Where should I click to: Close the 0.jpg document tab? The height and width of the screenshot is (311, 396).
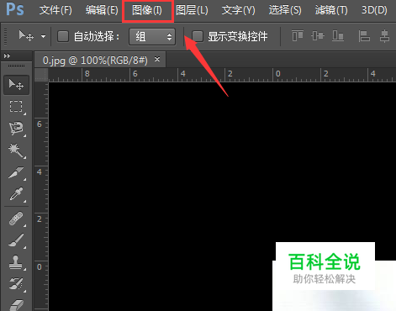(157, 59)
